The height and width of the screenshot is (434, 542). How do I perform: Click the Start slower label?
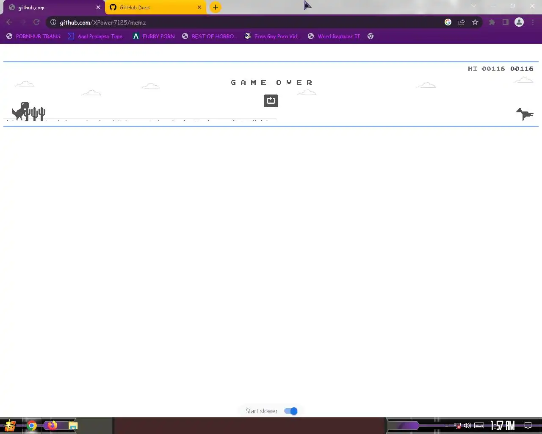[x=262, y=411]
